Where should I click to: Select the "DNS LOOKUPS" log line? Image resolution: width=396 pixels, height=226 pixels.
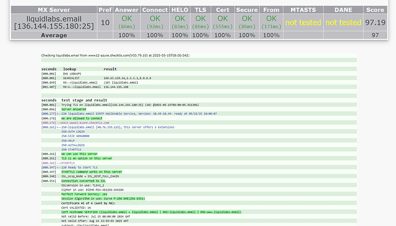coord(72,74)
